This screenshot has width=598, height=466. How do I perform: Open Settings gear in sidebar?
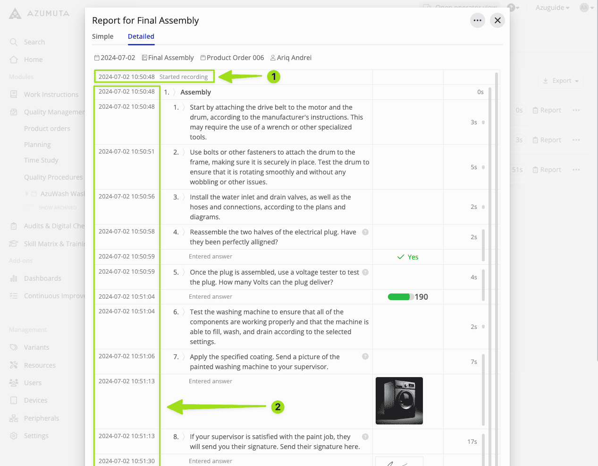coord(14,436)
